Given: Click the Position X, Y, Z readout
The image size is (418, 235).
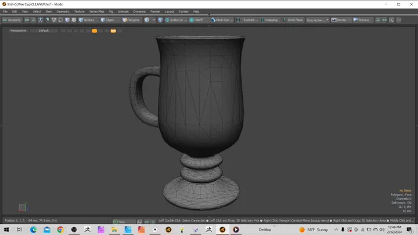Looking at the screenshot, I should tap(31, 221).
